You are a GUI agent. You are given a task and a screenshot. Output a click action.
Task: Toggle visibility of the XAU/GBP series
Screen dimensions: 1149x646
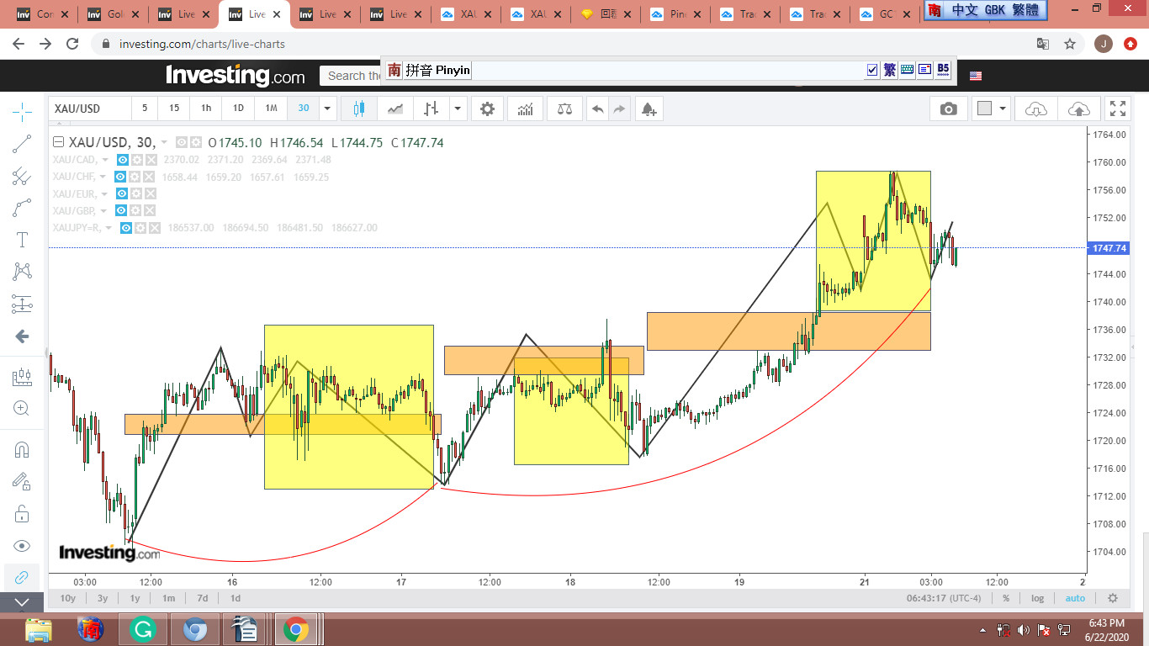[x=120, y=210]
